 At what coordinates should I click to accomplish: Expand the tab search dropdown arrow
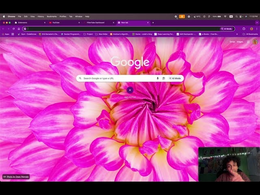[257, 23]
